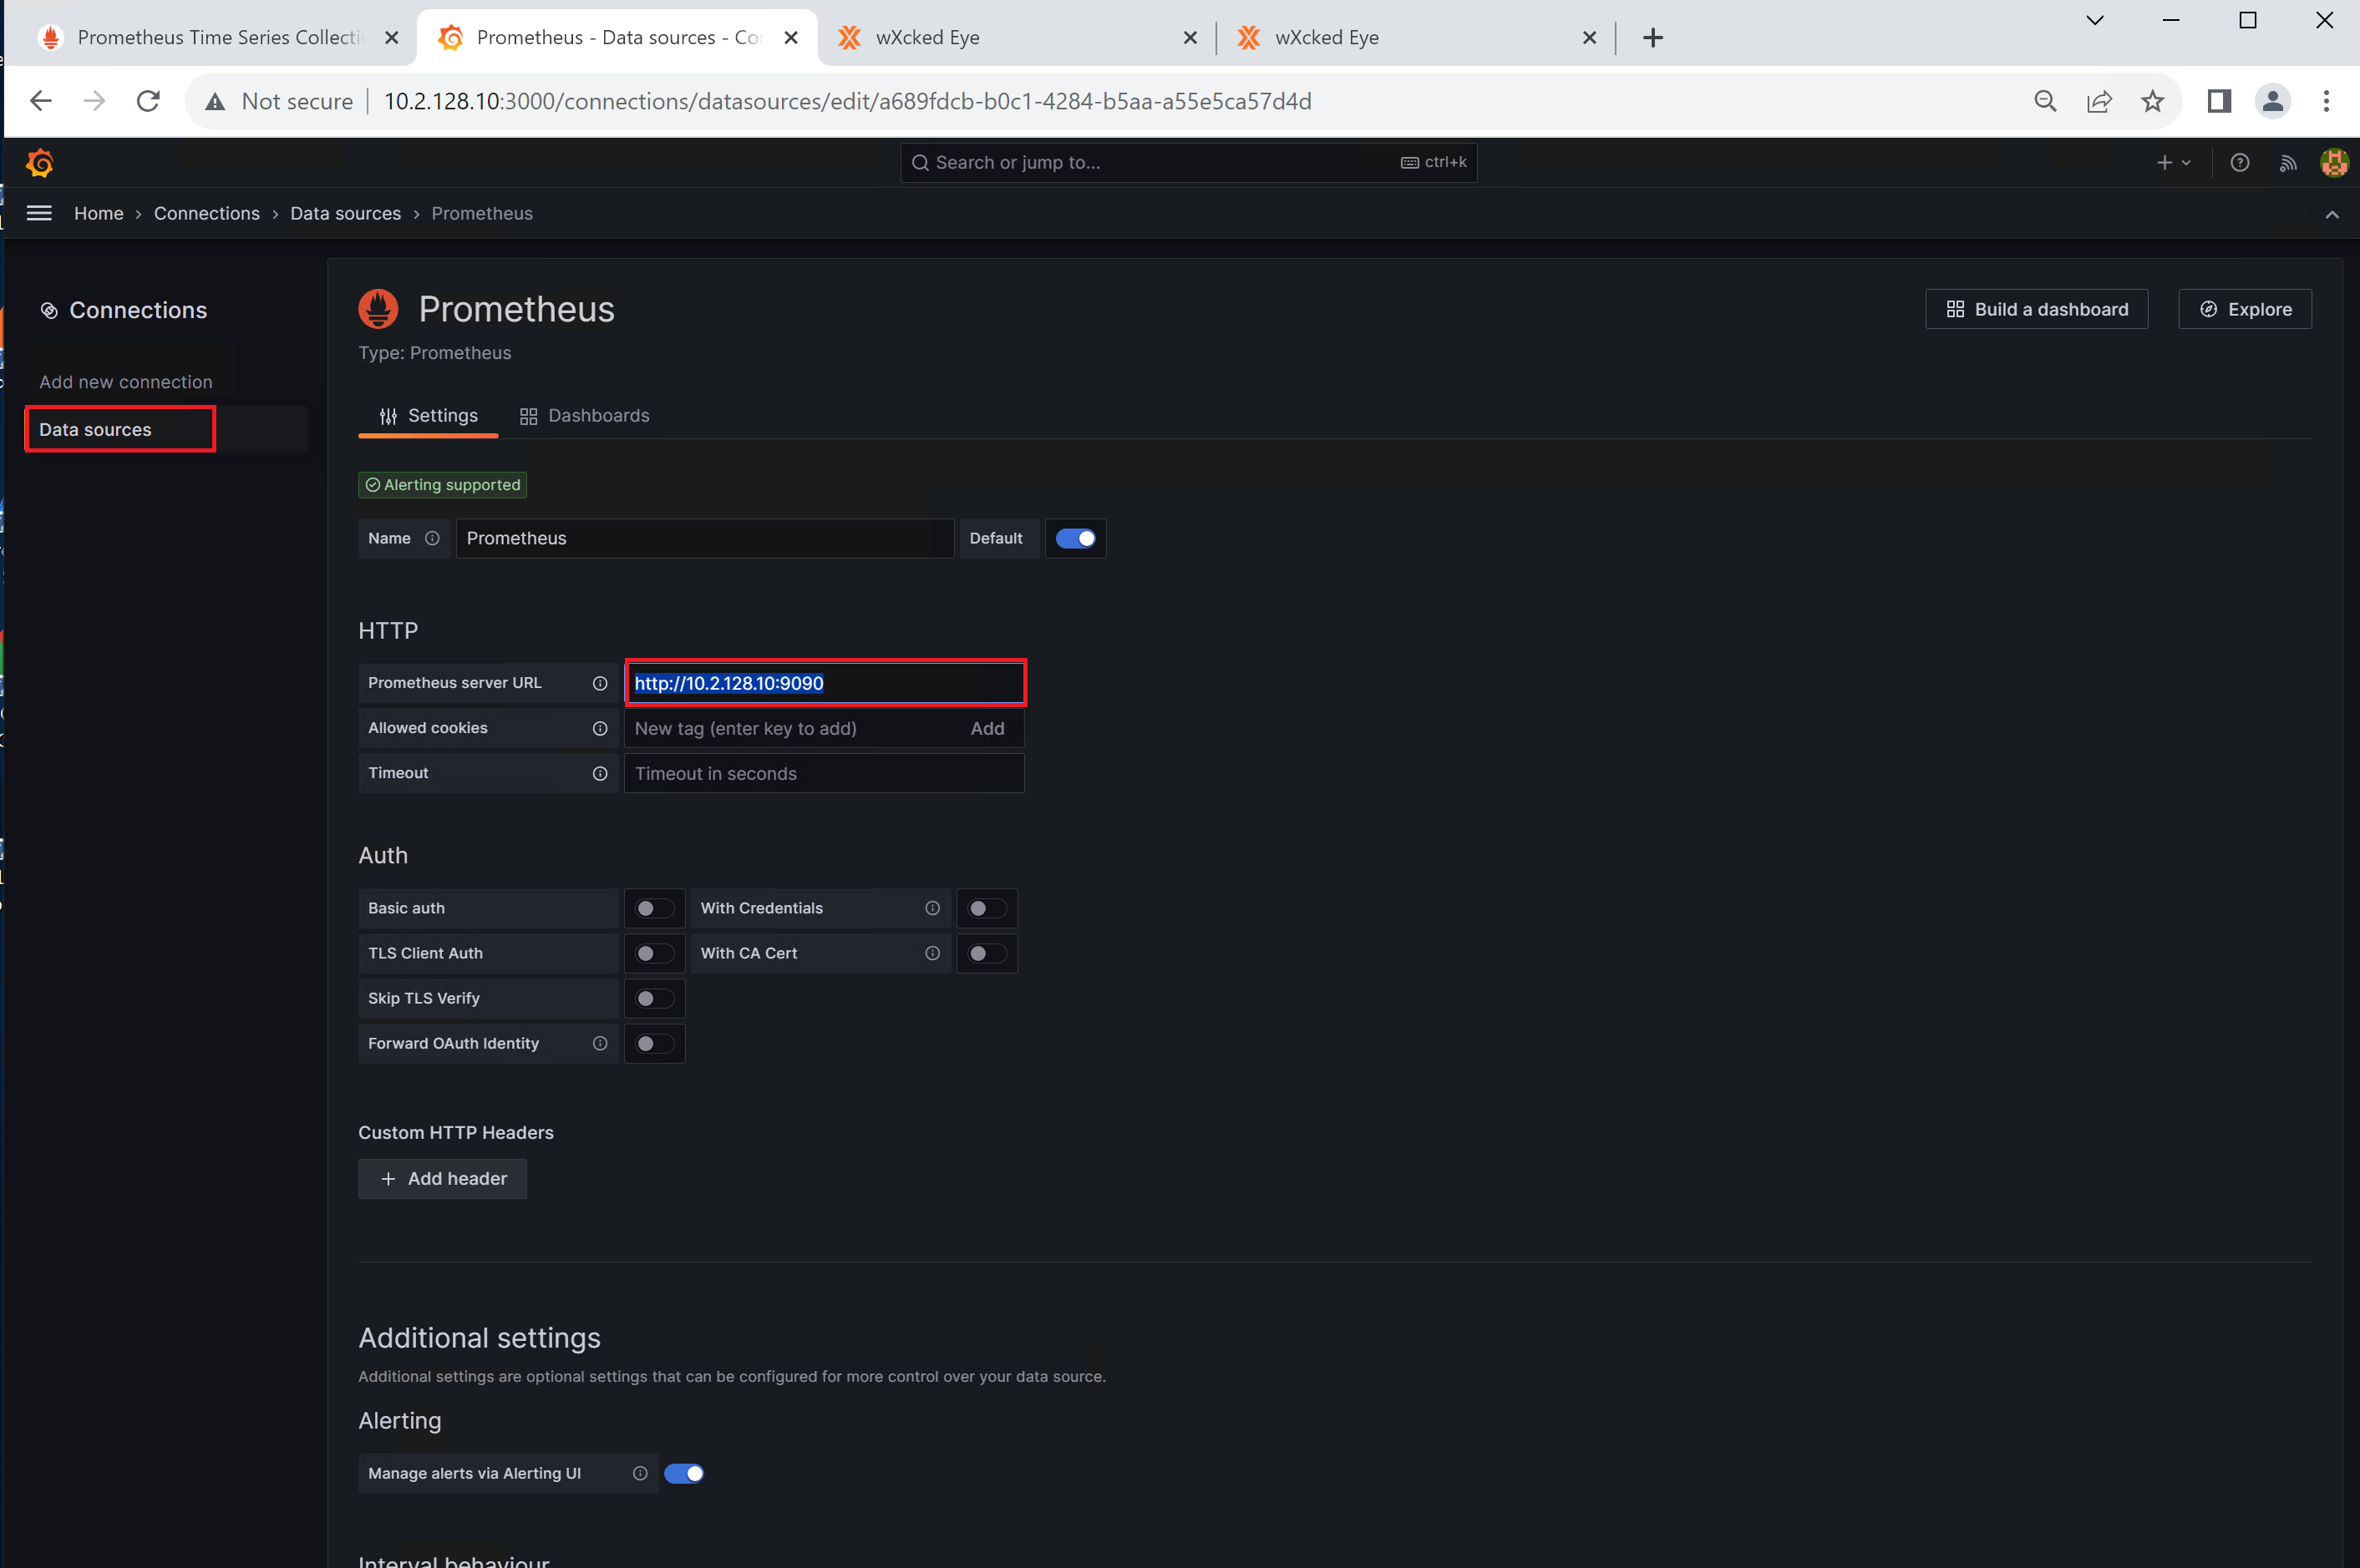This screenshot has width=2360, height=1568.
Task: Click the Connections sidebar heading
Action: 124,310
